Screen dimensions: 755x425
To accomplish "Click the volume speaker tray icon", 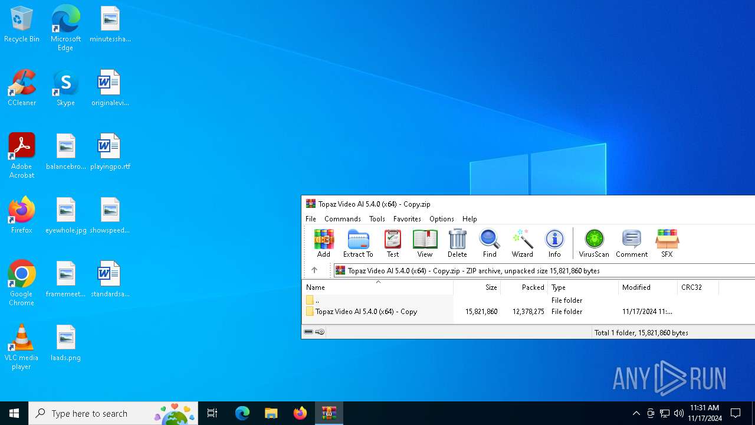I will pos(679,413).
